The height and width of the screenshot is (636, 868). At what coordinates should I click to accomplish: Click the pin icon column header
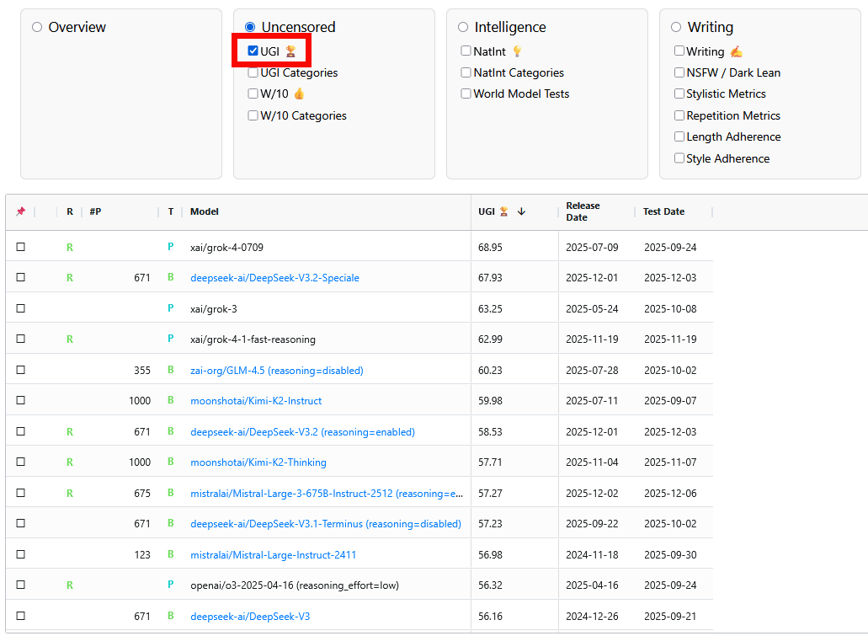coord(20,212)
